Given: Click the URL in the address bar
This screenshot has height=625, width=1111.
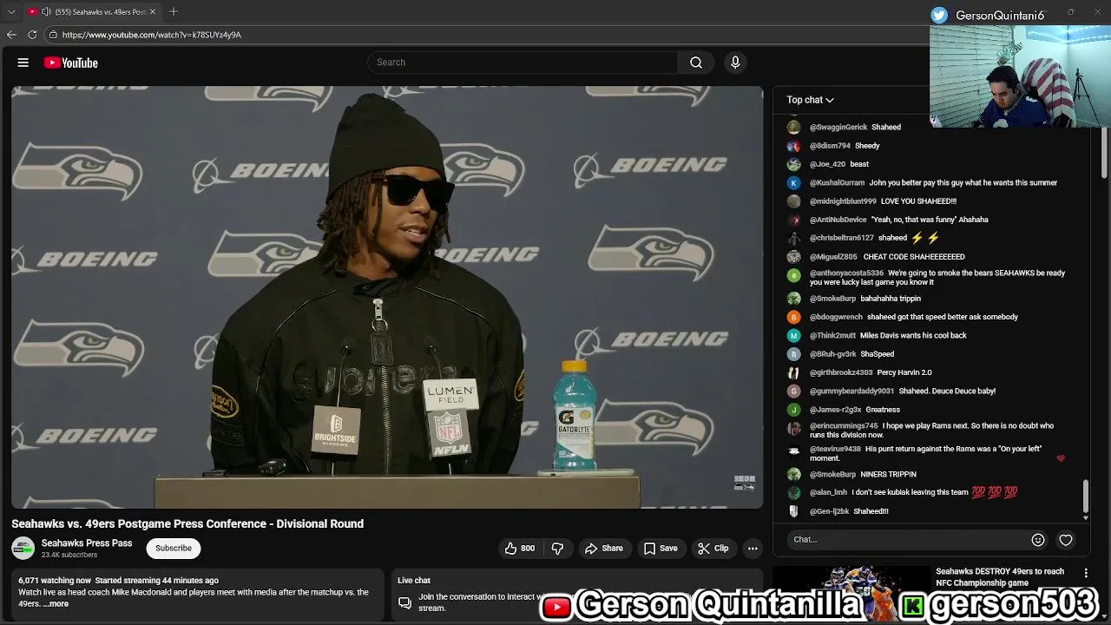Looking at the screenshot, I should click(152, 35).
